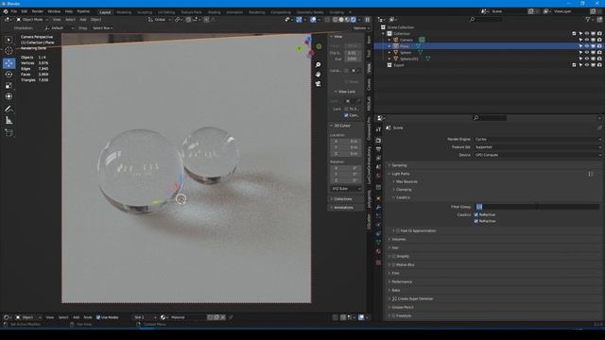Expand the Sampling panel
The width and height of the screenshot is (605, 340).
point(399,165)
